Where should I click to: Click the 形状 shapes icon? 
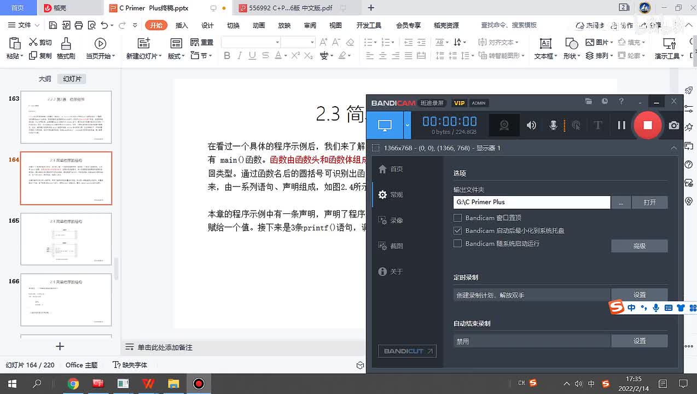[571, 44]
